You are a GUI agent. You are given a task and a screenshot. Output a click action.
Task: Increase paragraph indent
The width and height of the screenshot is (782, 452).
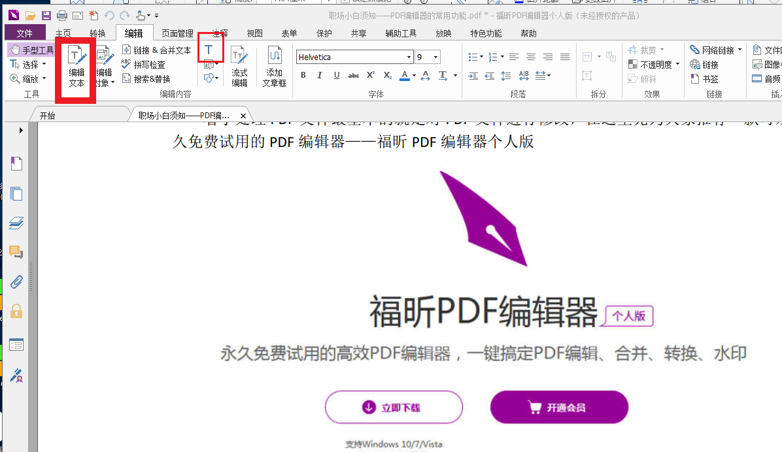pyautogui.click(x=473, y=76)
